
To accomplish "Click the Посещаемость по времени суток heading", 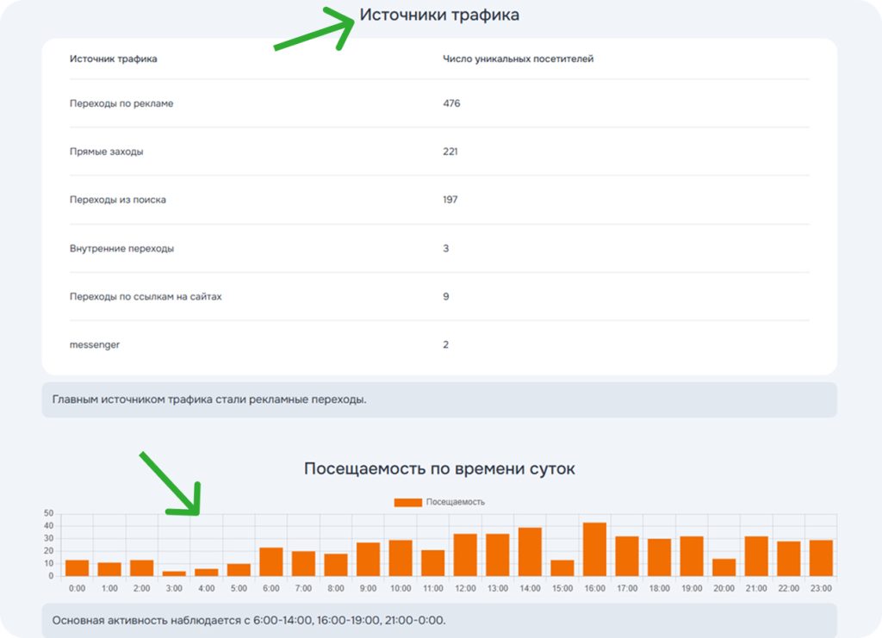I will point(439,469).
